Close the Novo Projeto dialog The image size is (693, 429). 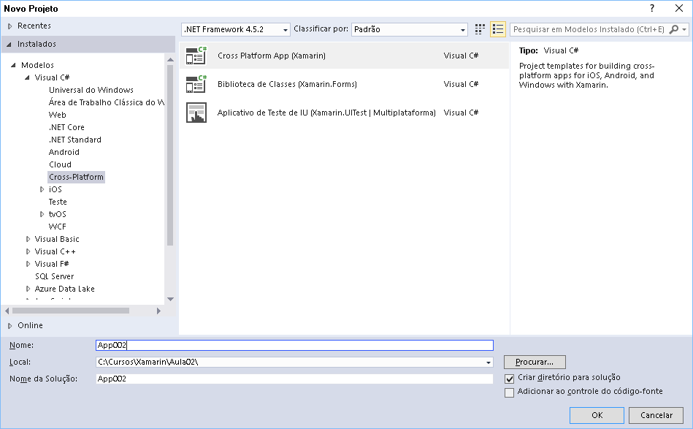[679, 8]
